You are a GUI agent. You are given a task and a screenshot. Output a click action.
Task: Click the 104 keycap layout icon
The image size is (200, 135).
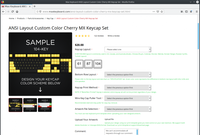(x=98, y=64)
